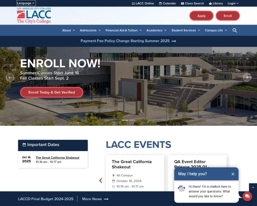Image resolution: width=257 pixels, height=206 pixels.
Task: Click the red Apply button
Action: [201, 16]
